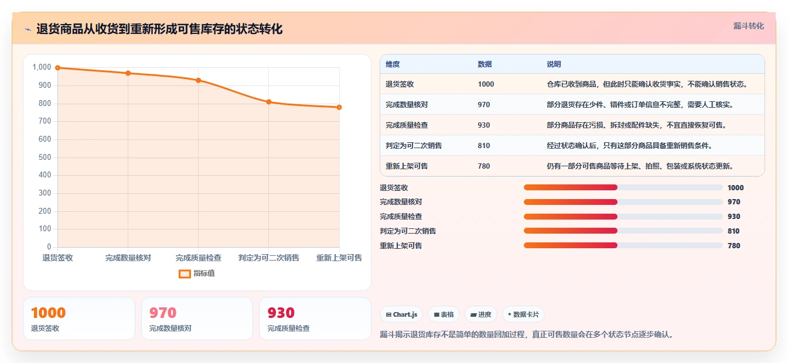Open the 970 完成数量核对 data card
Image resolution: width=788 pixels, height=363 pixels.
(x=197, y=319)
